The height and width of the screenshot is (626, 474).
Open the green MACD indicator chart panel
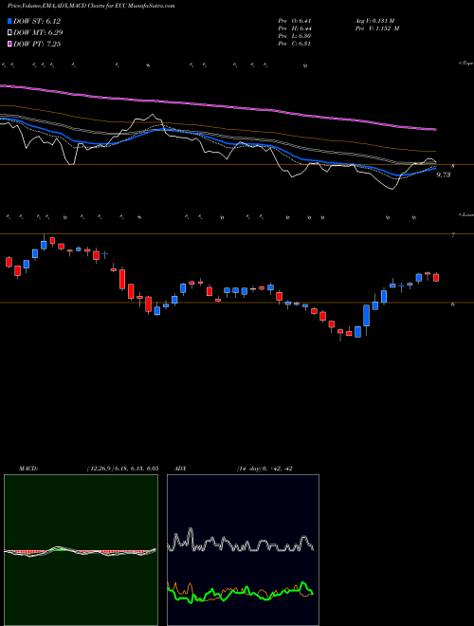point(81,550)
